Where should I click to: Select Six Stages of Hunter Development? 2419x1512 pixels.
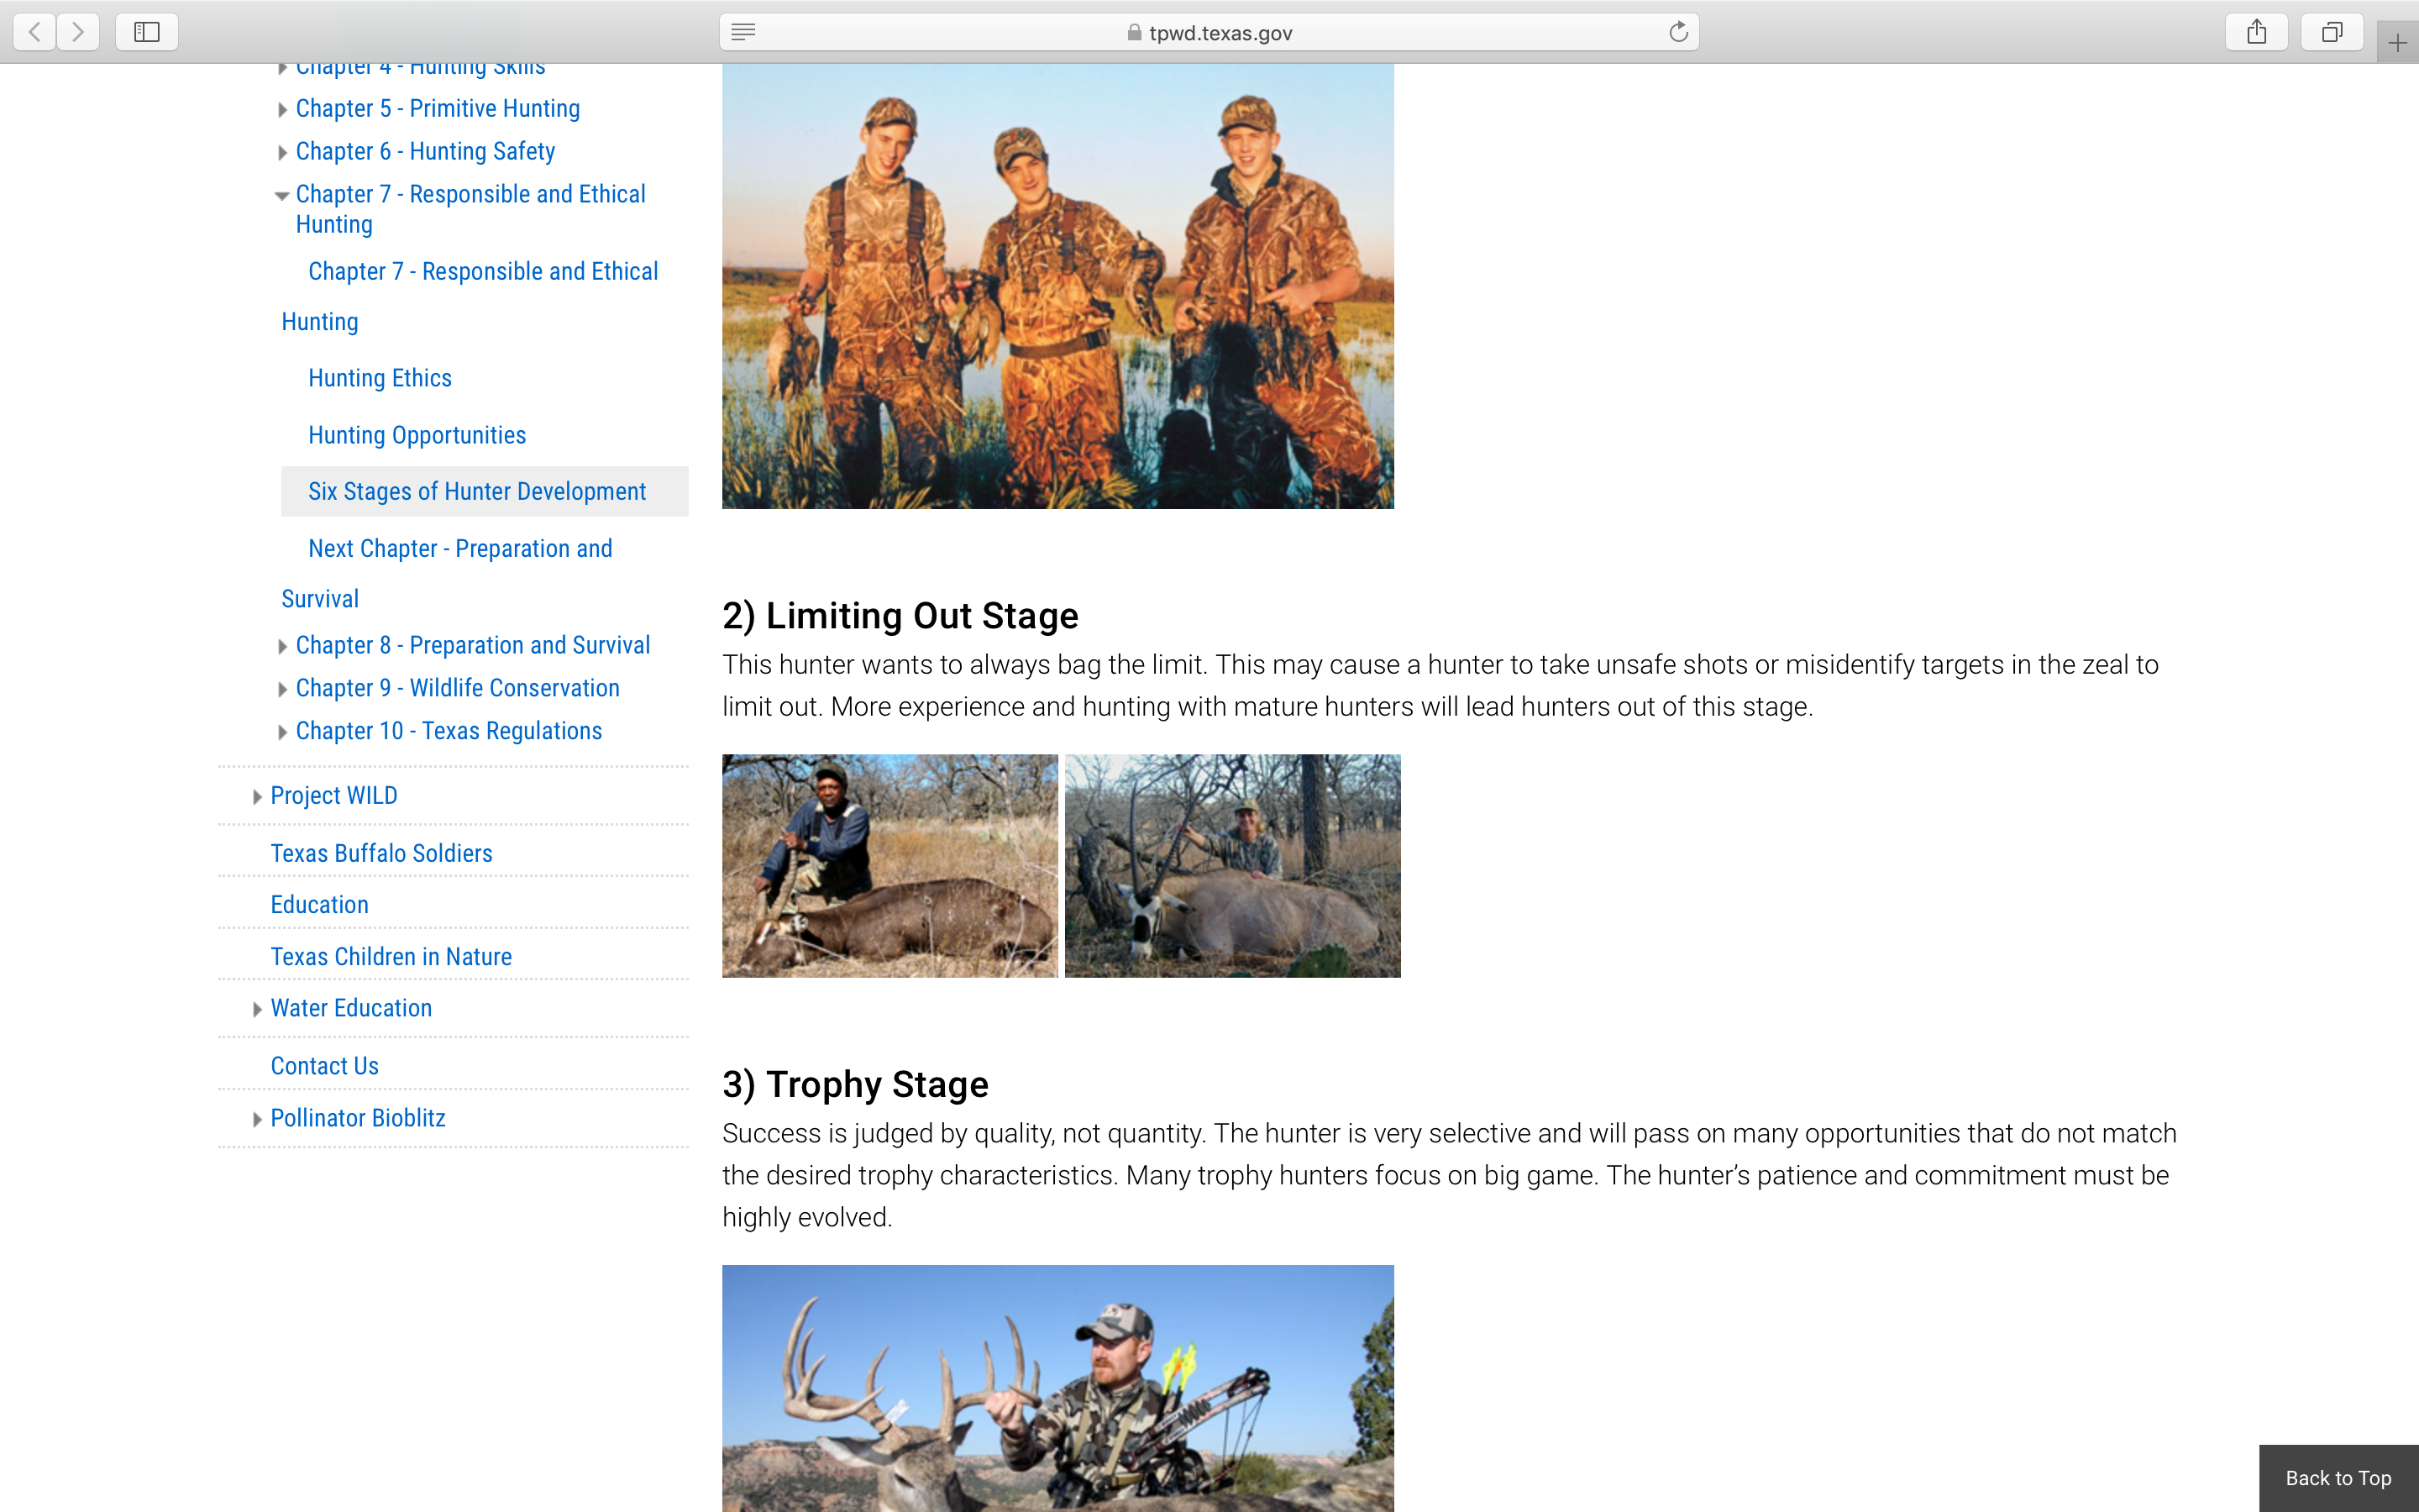pos(485,491)
